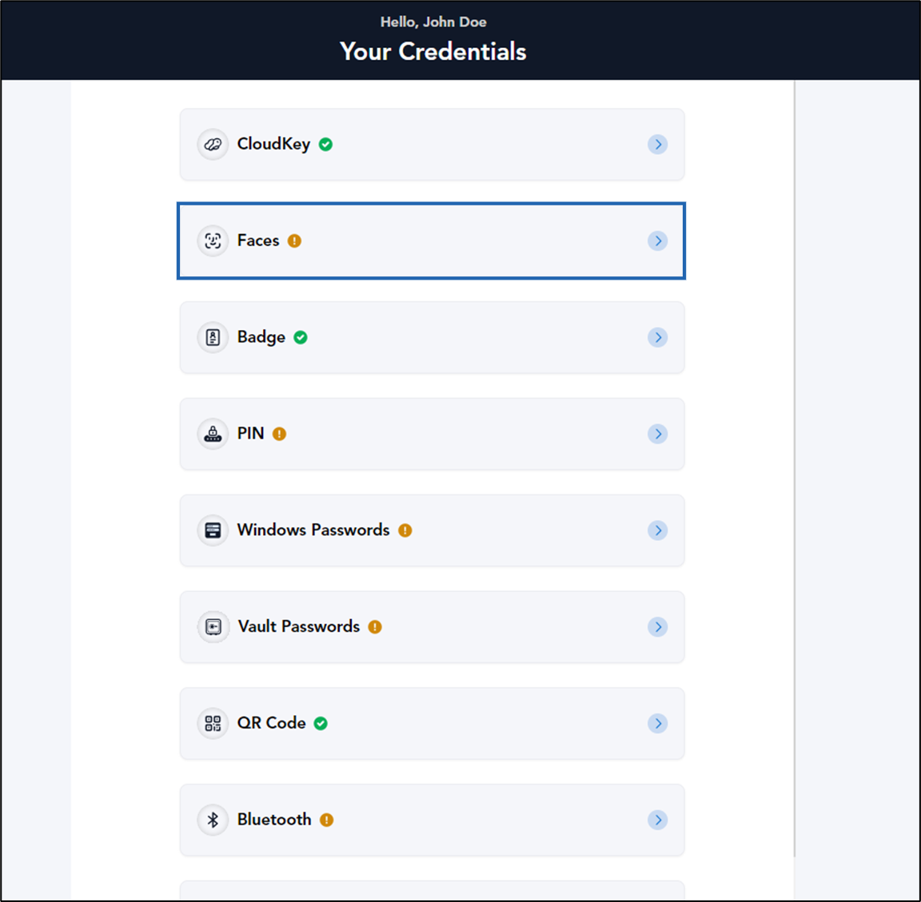921x902 pixels.
Task: Click the vertical scrollbar on right
Action: [795, 470]
